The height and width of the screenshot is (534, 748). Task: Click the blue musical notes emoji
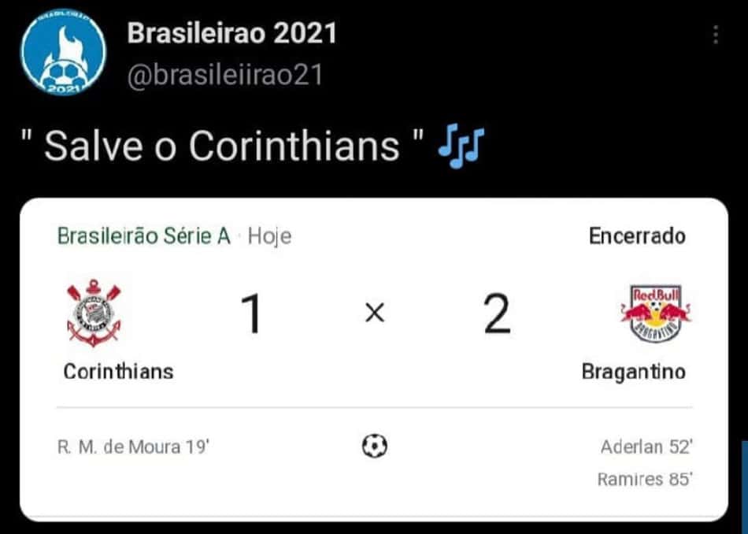tap(461, 146)
